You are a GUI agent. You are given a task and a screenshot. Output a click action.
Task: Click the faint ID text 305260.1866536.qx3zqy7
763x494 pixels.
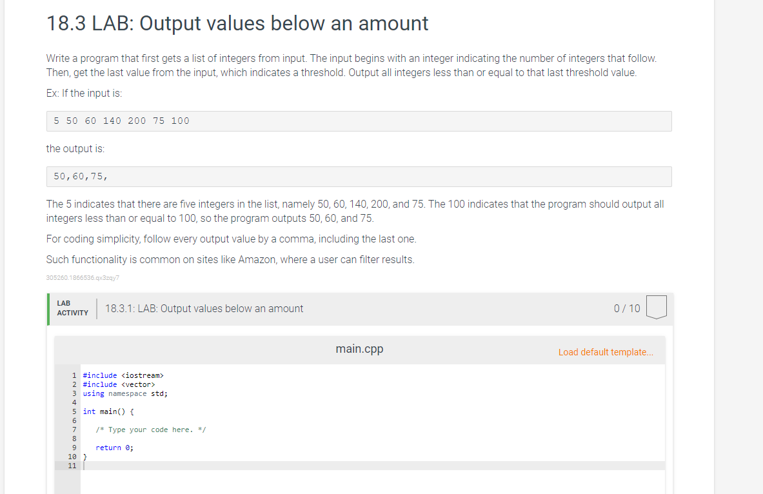coord(83,278)
